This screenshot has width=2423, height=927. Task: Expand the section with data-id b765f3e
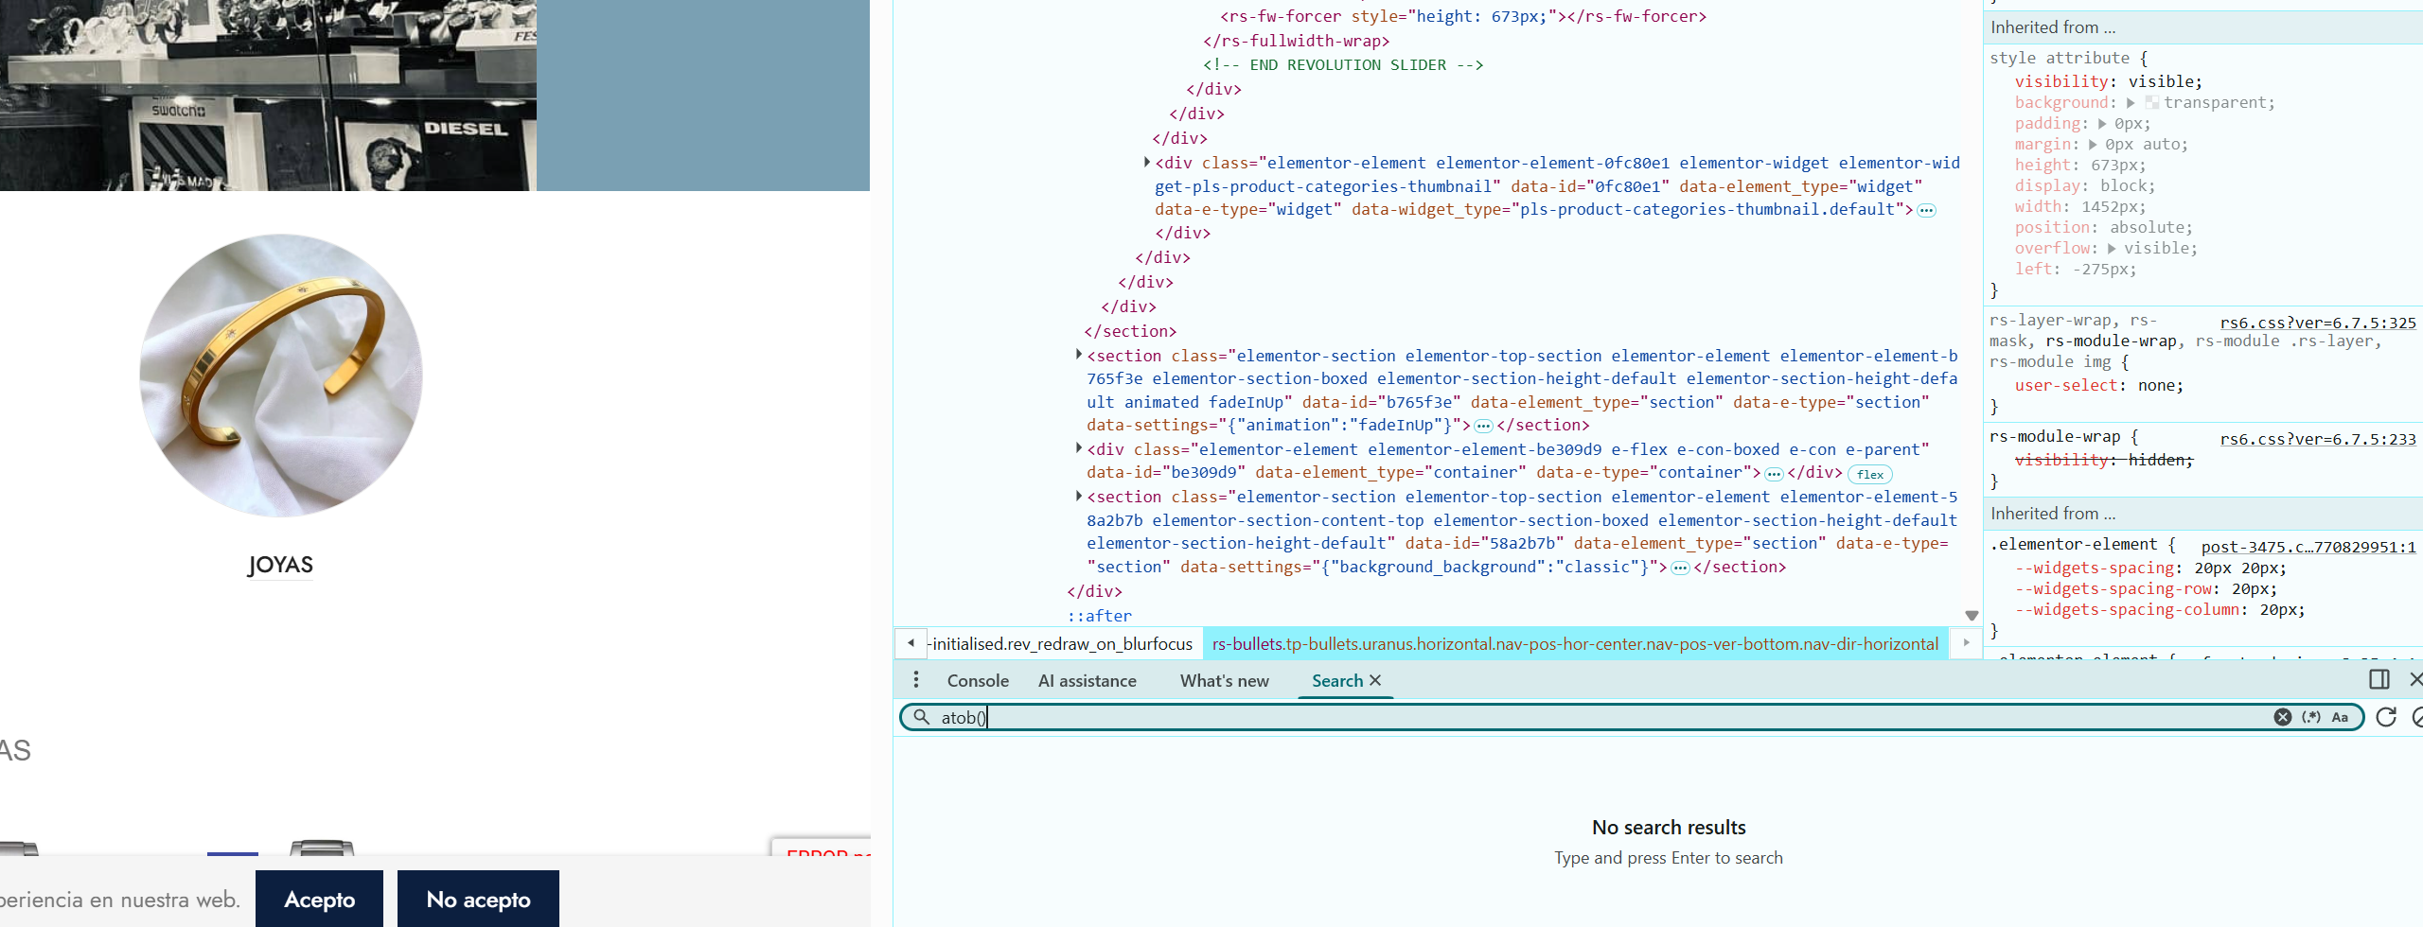click(1078, 355)
